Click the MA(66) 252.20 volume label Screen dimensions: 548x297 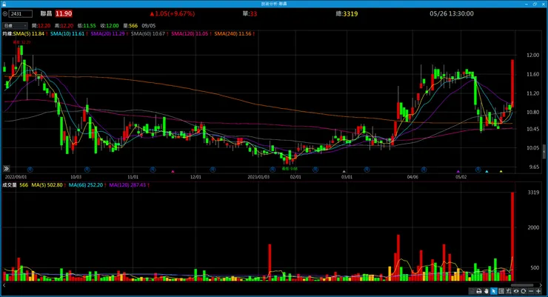[87, 185]
